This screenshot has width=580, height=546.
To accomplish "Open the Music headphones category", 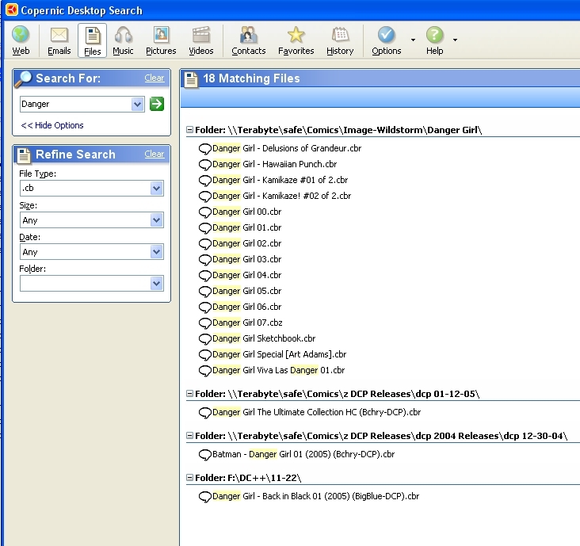I will (123, 40).
